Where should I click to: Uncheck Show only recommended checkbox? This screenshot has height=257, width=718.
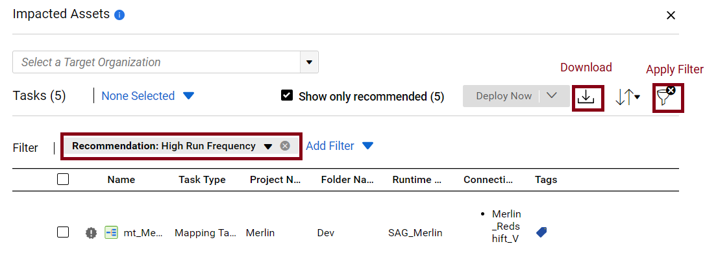(x=287, y=96)
